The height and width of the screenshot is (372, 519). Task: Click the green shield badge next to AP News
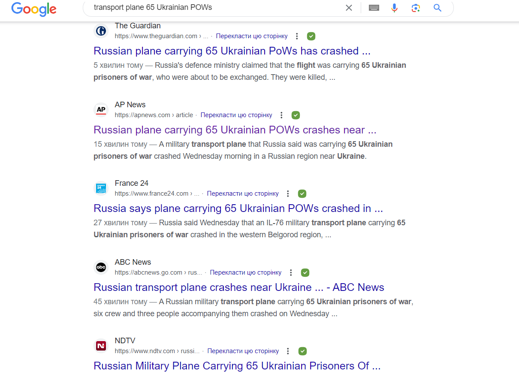(296, 115)
